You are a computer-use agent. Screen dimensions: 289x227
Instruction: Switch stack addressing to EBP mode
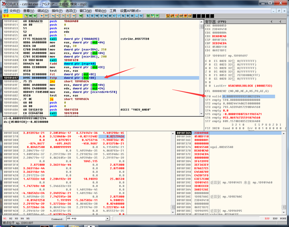[276, 219]
